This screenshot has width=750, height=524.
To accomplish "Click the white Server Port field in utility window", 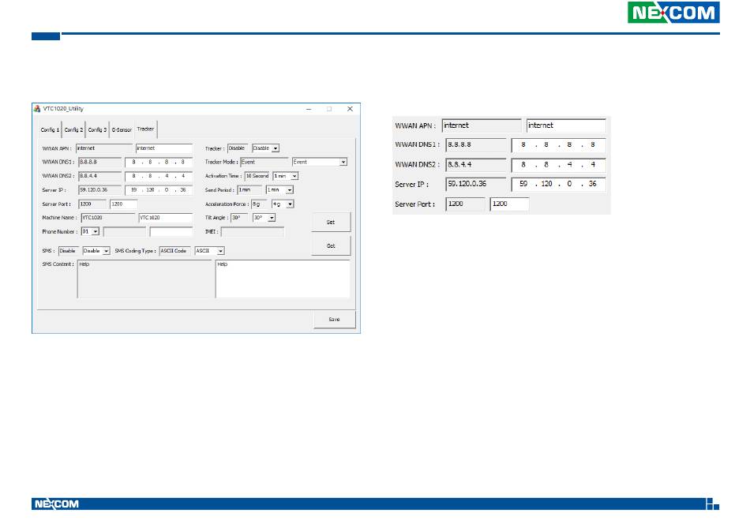I will tap(123, 204).
